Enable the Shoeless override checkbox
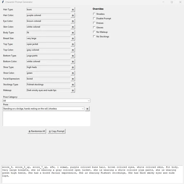The height and width of the screenshot is (184, 184). 94,14
